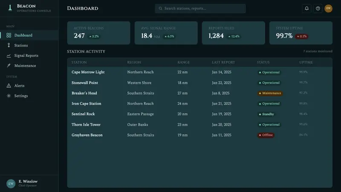Image resolution: width=341 pixels, height=192 pixels.
Task: Click the EW avatar beside E. Winslow
Action: tap(11, 183)
